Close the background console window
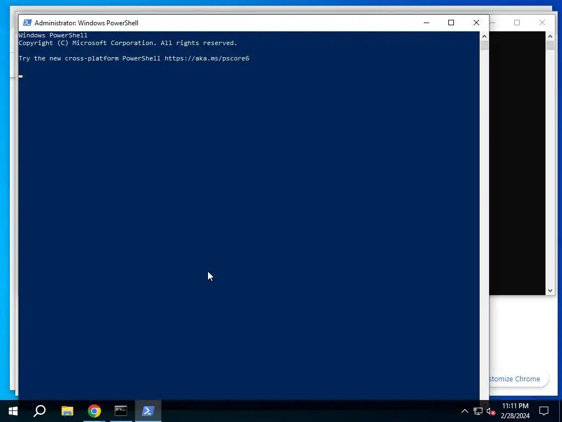562x422 pixels. [542, 23]
